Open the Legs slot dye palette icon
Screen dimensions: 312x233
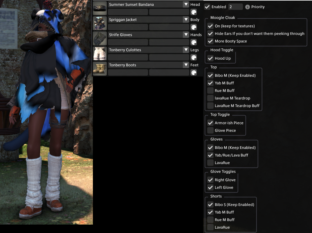coord(194,58)
